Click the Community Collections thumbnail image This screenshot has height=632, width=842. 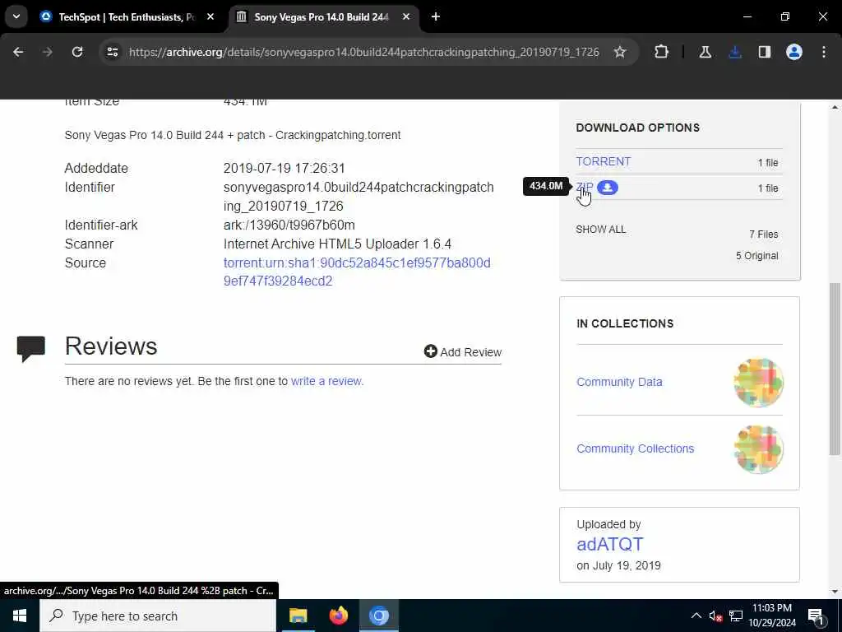coord(758,448)
